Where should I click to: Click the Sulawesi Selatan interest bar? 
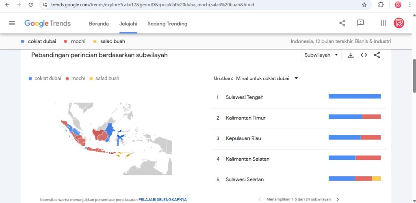[x=355, y=179]
